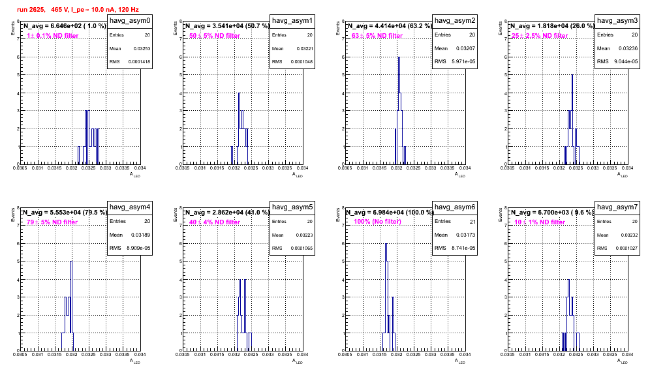This screenshot has height=373, width=650.
Task: Select the RMS value 0.0001048
Action: pyautogui.click(x=302, y=62)
